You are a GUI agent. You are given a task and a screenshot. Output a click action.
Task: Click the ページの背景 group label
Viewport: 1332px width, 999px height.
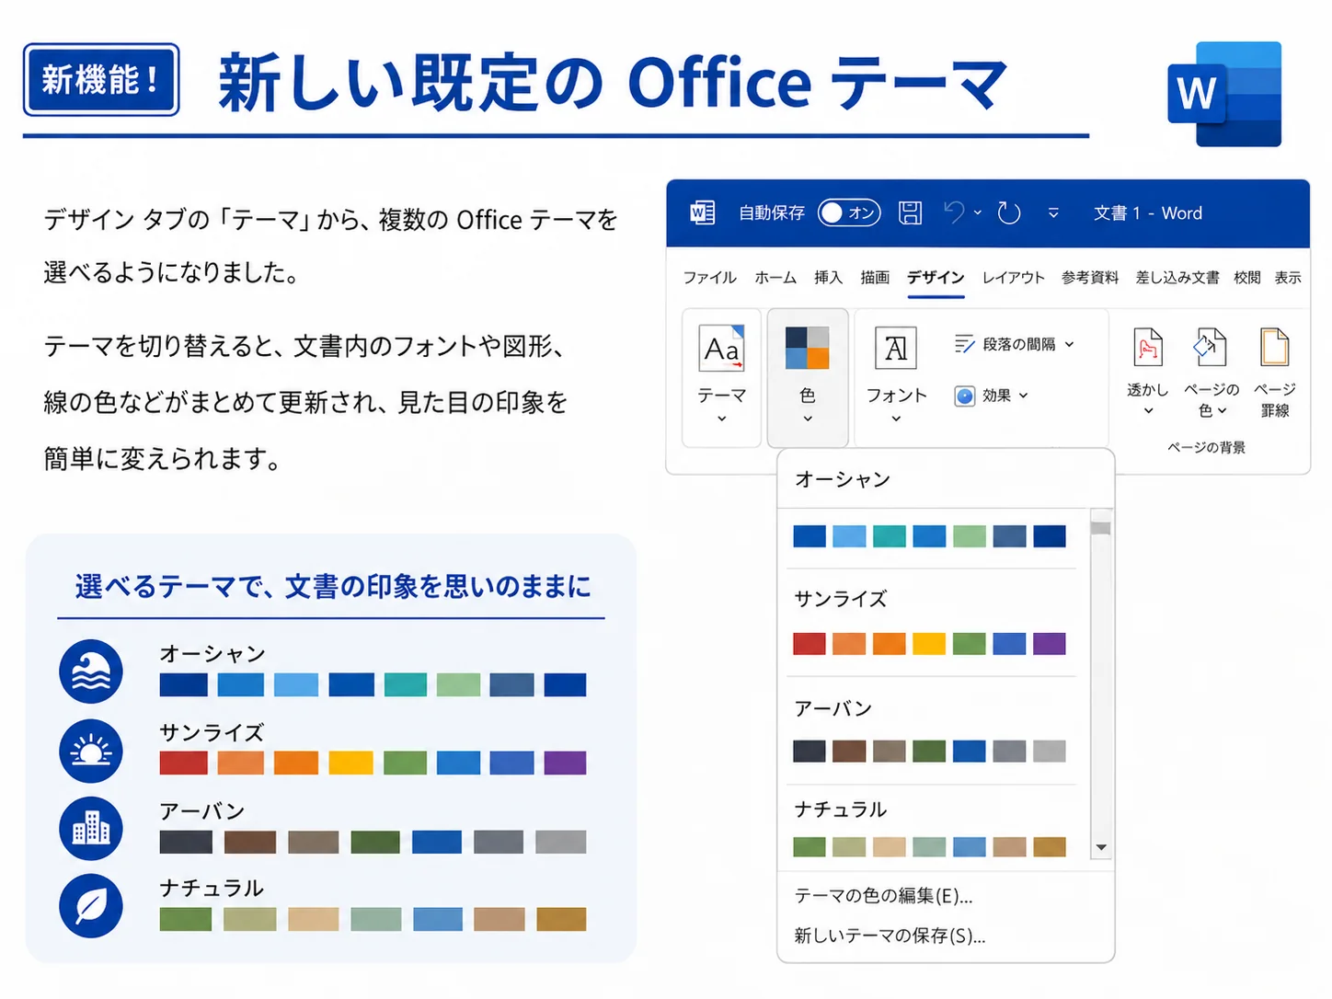(1206, 447)
